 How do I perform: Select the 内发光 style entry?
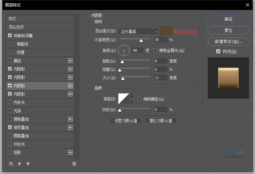[x=29, y=102]
